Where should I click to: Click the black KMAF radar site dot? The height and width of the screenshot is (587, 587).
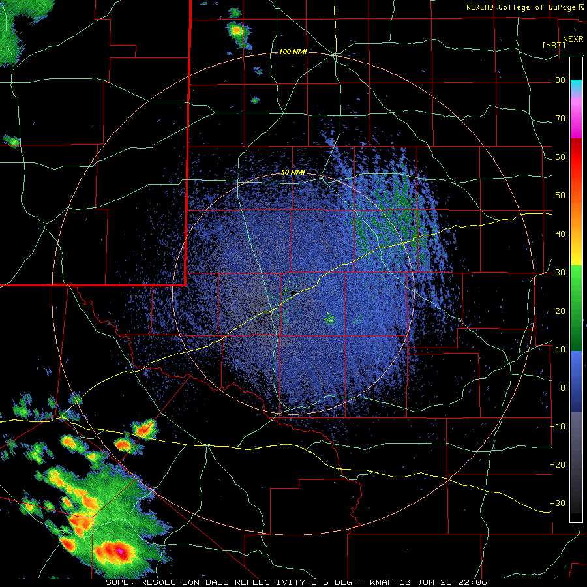click(293, 293)
